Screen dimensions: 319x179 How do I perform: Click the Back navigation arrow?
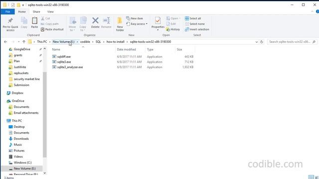point(5,42)
